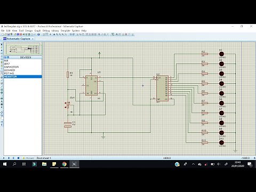Open the File menu
Screen dimensions: 256x192
[x=3, y=30]
